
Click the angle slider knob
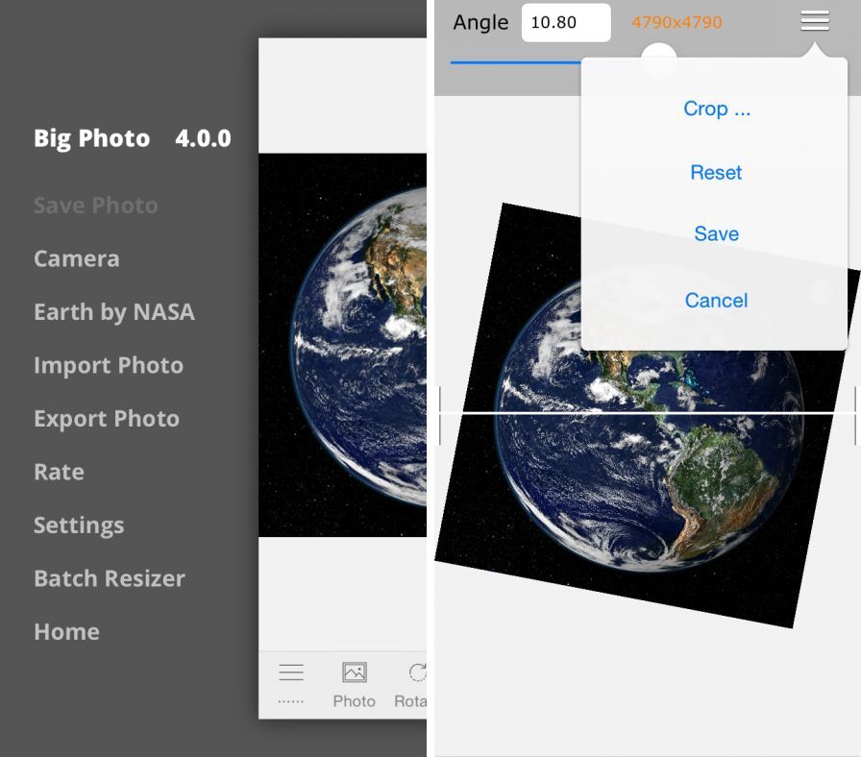658,61
